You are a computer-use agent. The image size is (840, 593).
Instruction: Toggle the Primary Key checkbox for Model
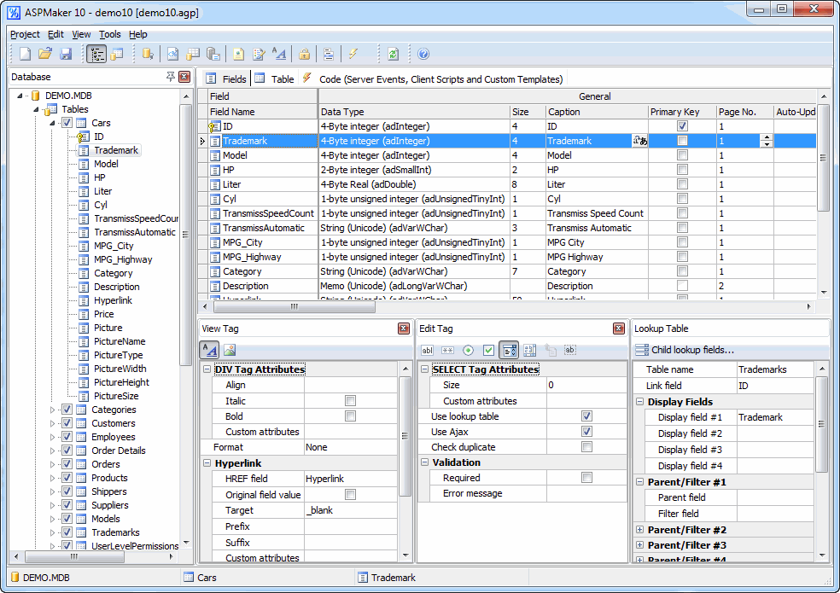click(x=682, y=155)
